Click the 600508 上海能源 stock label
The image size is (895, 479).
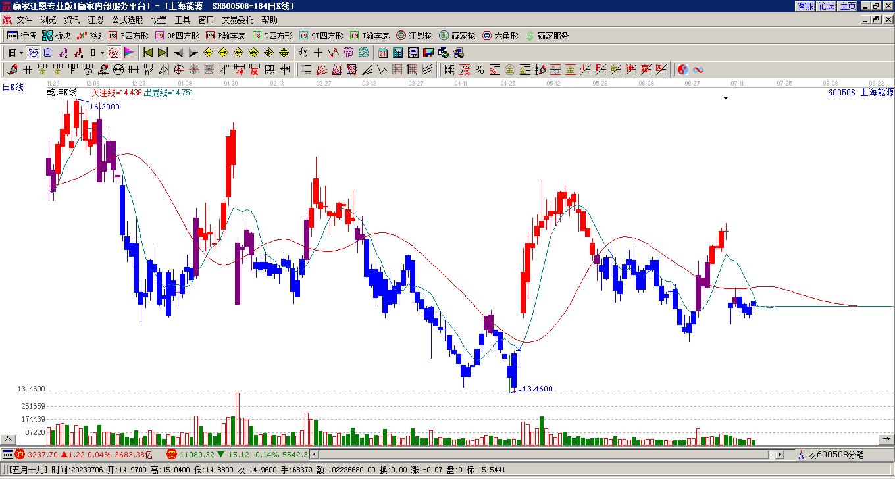click(x=861, y=93)
